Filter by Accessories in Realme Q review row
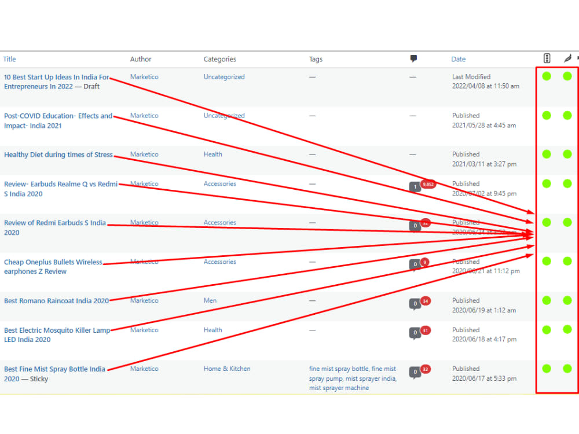Screen dimensions: 579x434 219,184
